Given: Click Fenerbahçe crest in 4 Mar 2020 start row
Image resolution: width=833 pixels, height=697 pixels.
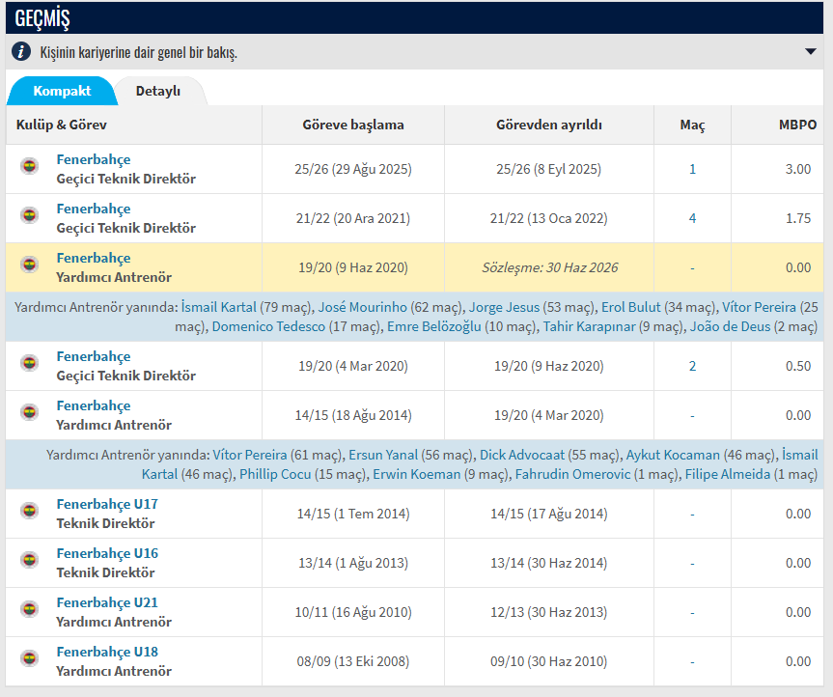Looking at the screenshot, I should (30, 363).
